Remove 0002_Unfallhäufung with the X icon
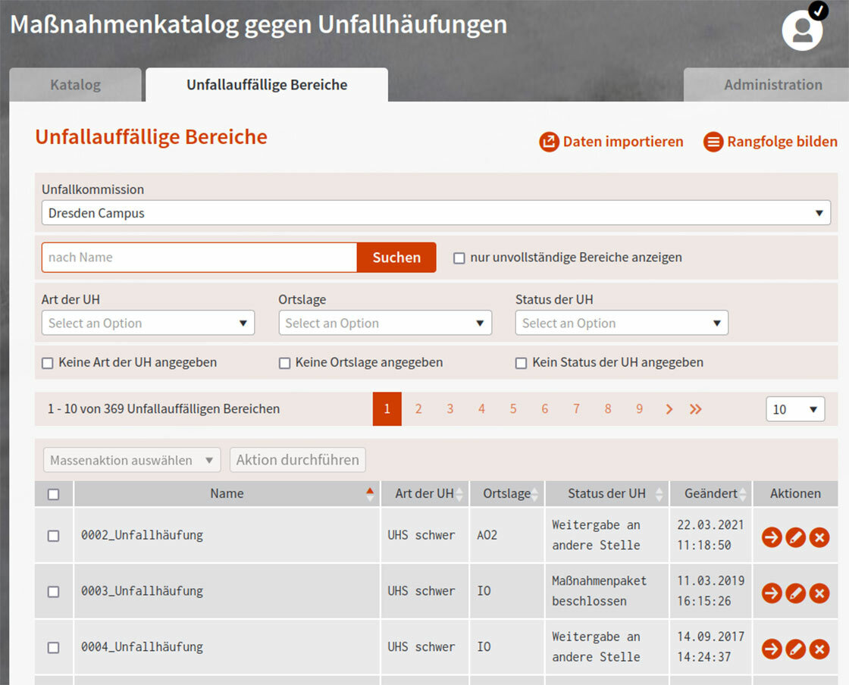The width and height of the screenshot is (849, 685). coord(819,537)
